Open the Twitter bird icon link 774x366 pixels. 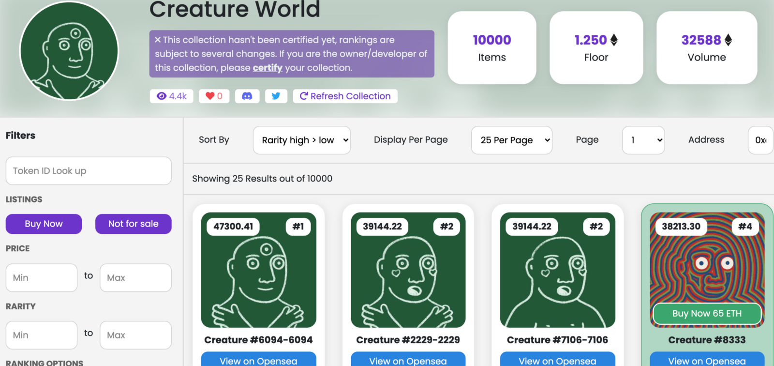[276, 96]
